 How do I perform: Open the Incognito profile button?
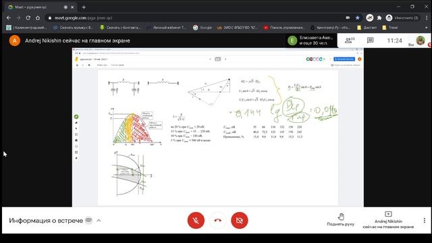tap(402, 18)
